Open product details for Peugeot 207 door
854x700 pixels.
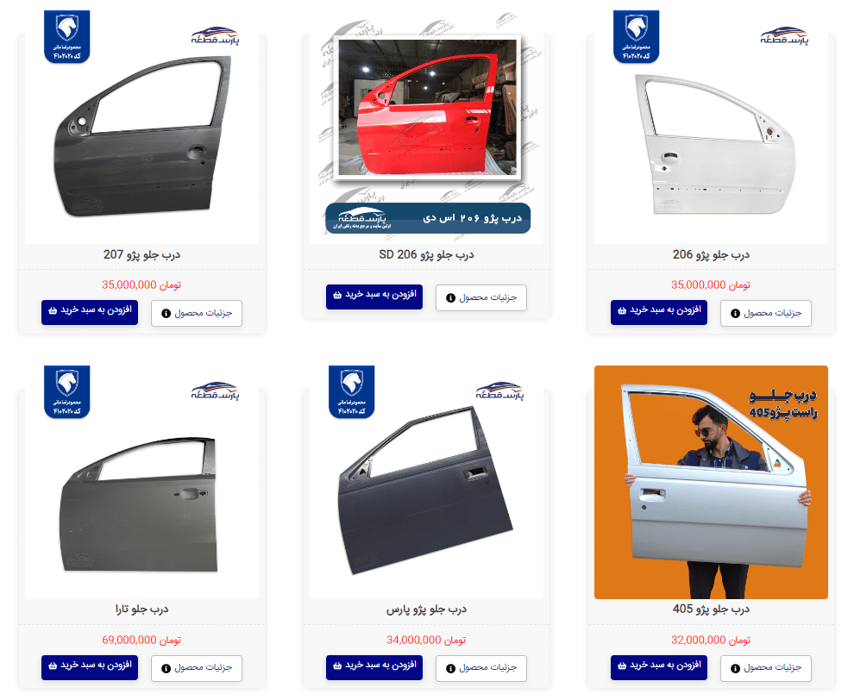pyautogui.click(x=197, y=314)
